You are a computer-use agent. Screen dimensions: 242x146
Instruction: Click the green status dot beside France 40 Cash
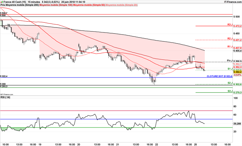point(2,2)
